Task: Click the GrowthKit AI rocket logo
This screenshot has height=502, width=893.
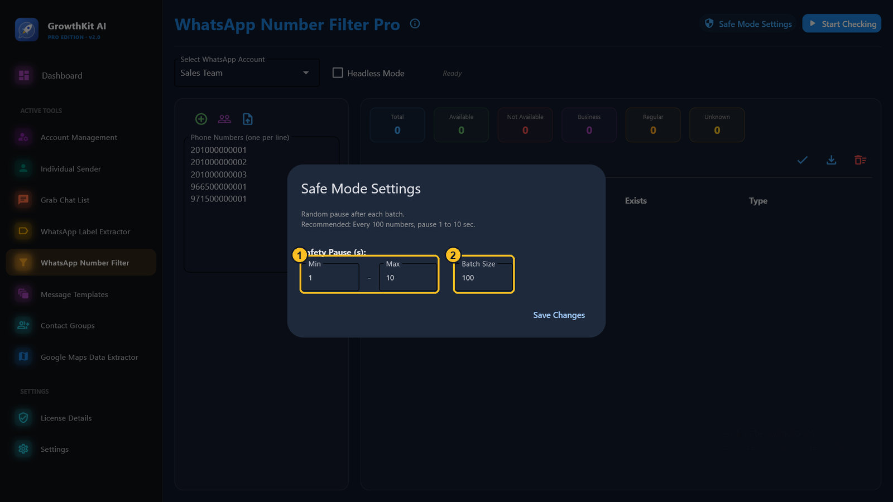Action: click(x=26, y=30)
